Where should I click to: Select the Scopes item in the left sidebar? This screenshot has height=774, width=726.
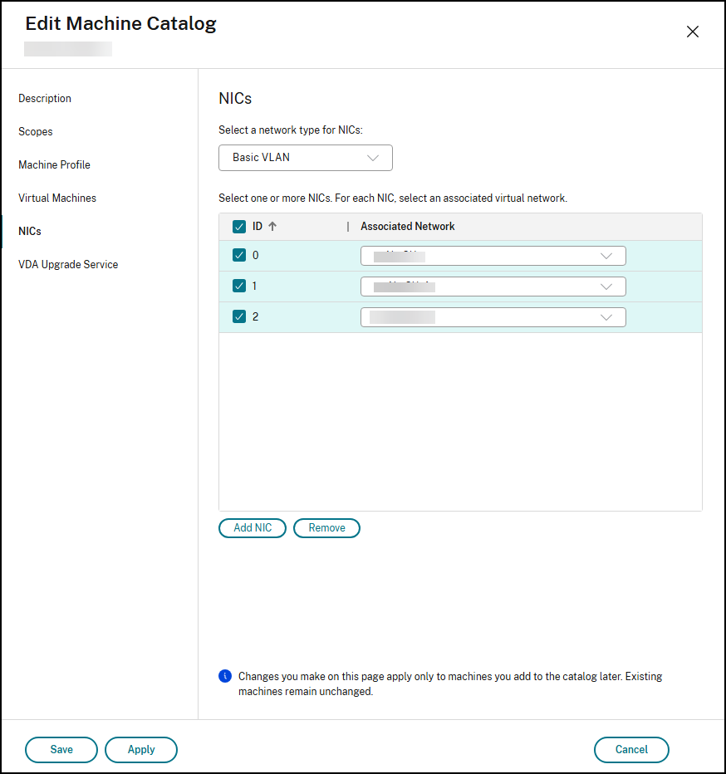click(35, 131)
